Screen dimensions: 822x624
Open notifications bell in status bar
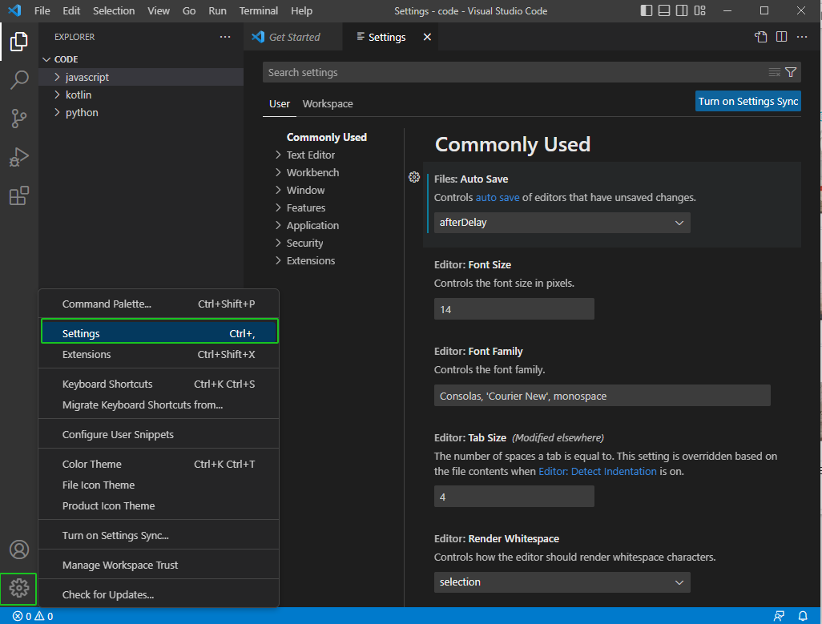click(x=803, y=616)
